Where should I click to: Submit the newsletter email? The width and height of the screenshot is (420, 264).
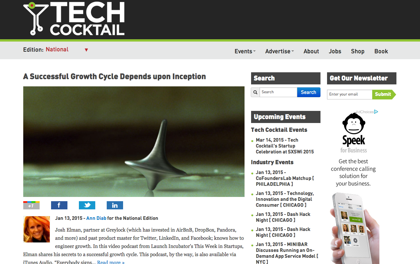[384, 95]
